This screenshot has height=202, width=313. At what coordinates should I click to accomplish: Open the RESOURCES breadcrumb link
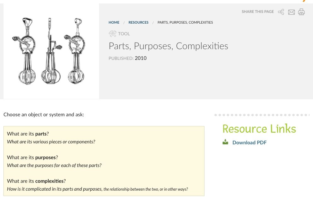coord(138,22)
